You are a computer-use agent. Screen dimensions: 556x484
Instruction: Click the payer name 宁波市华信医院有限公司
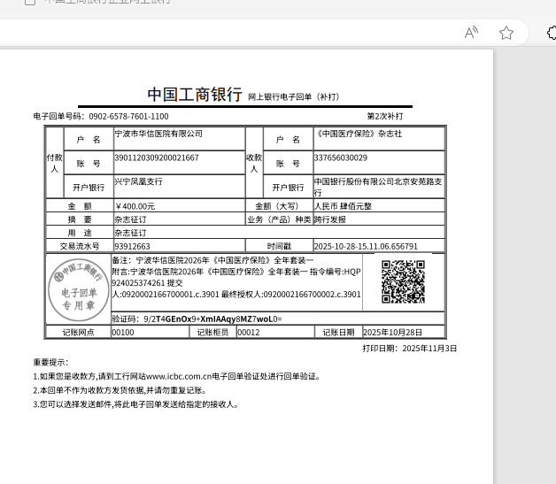[x=158, y=134]
